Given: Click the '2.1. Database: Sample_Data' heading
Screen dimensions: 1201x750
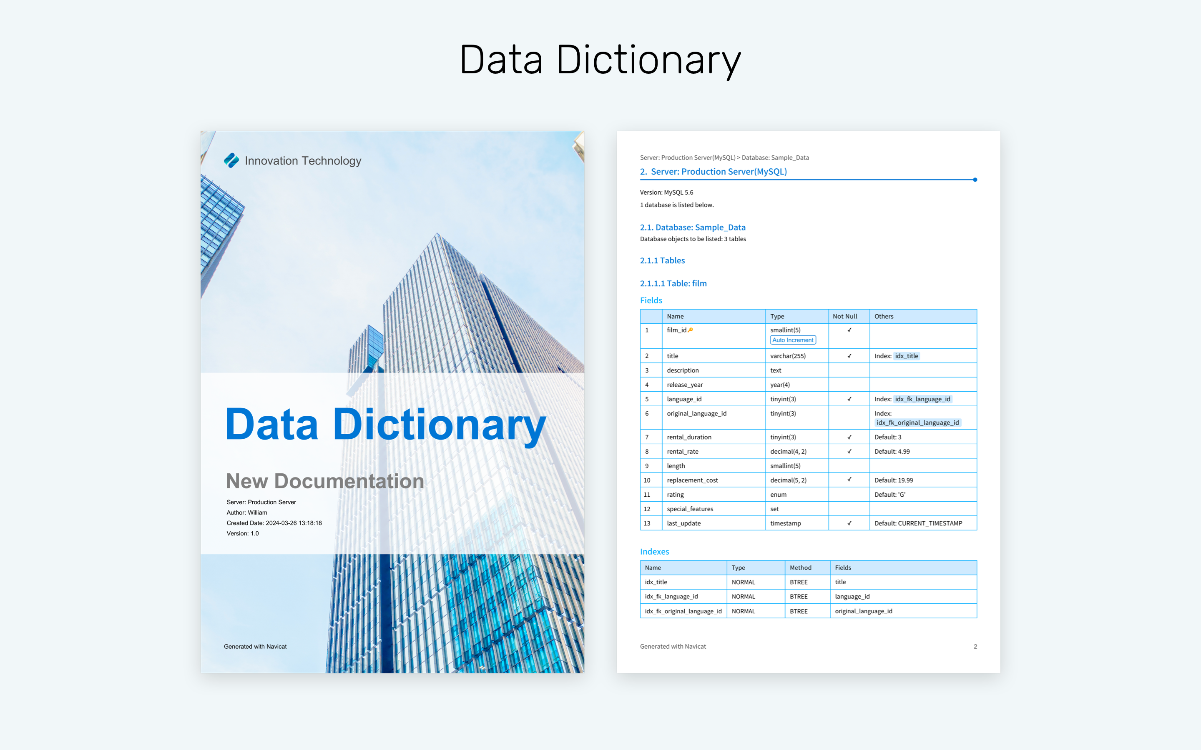Looking at the screenshot, I should click(x=692, y=227).
